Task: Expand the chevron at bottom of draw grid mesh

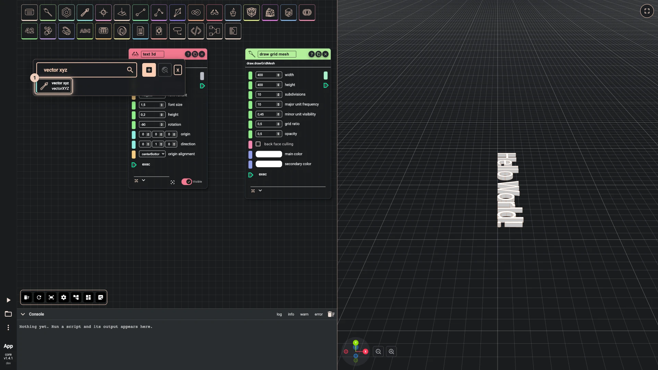Action: 260,190
